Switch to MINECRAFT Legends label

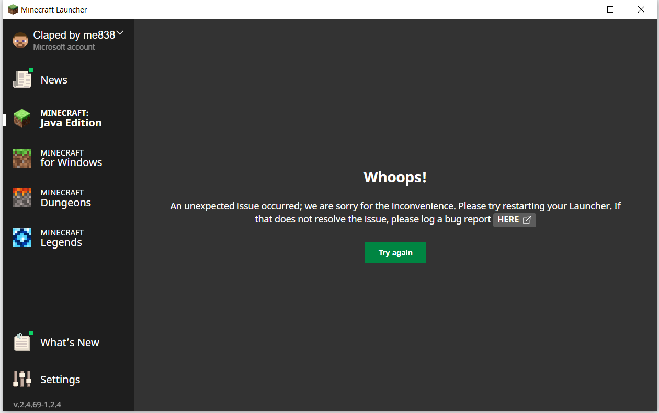tap(62, 238)
